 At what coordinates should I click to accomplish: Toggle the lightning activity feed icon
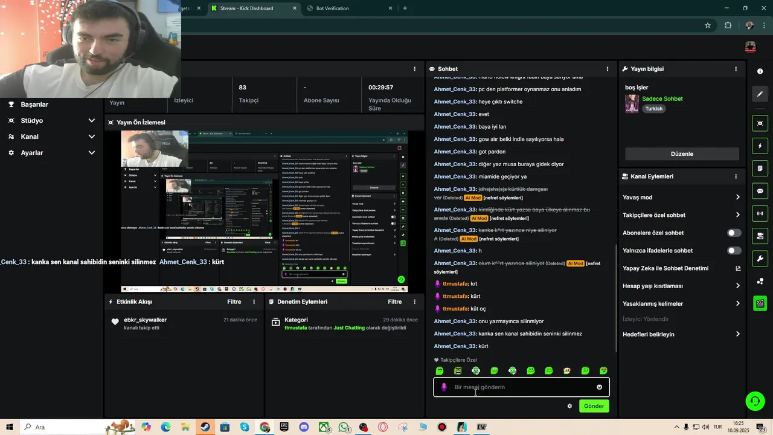tap(760, 146)
